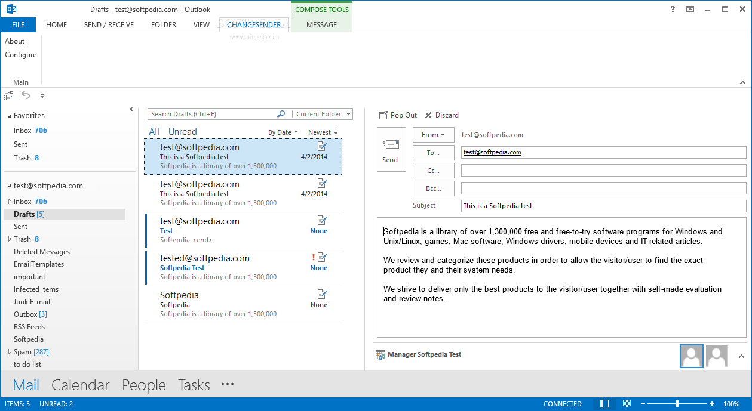Open navigation options ellipsis
Screen dimensions: 752x411
coord(228,385)
